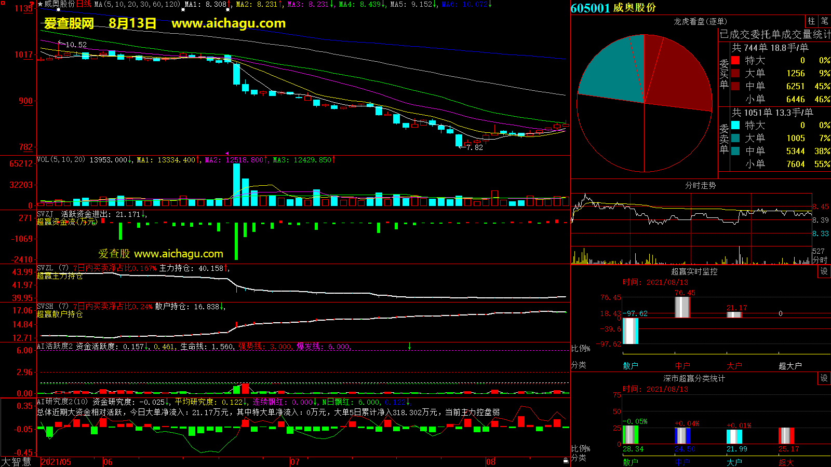
Task: Click the lock icon at chart bottom-right
Action: pos(566,461)
